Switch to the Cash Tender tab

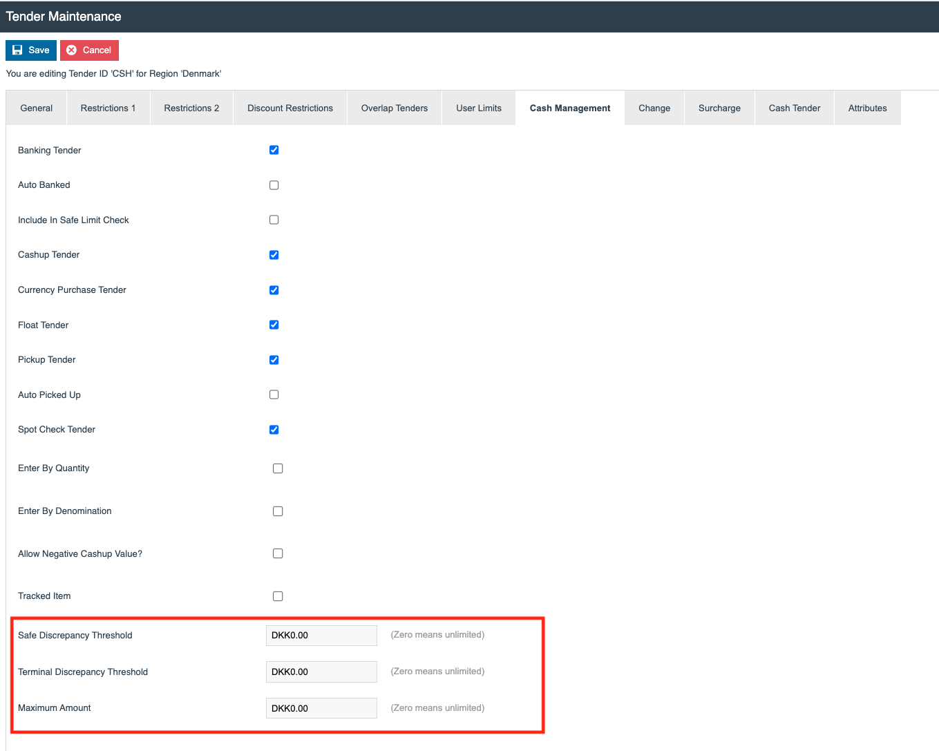coord(795,108)
